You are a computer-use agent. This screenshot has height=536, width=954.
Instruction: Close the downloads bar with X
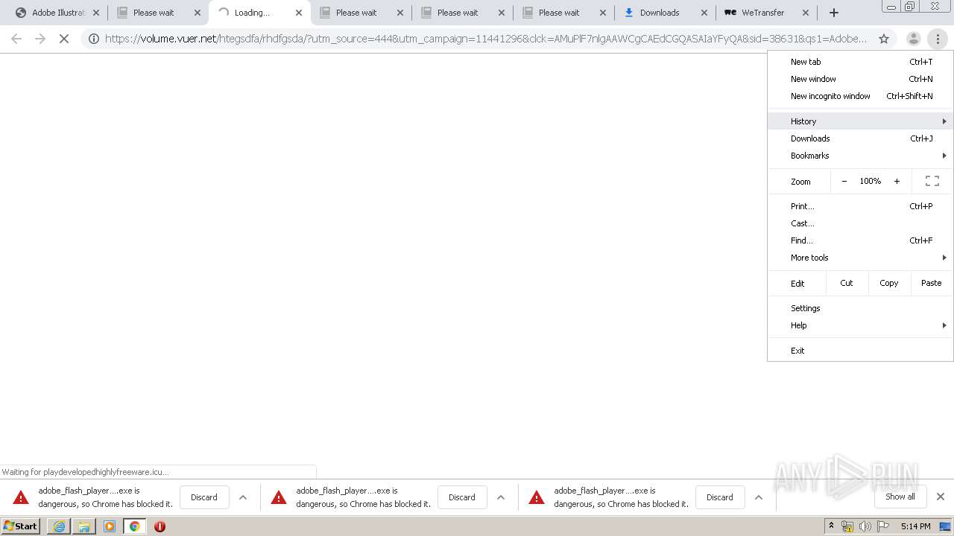[941, 497]
